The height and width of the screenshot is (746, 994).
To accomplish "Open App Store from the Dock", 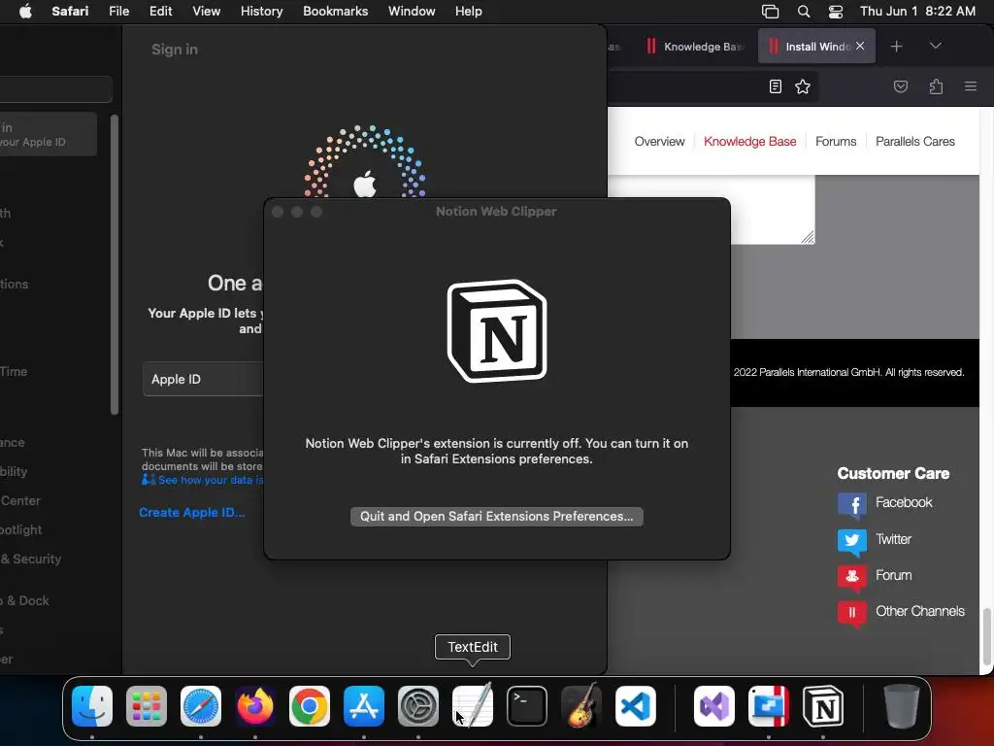I will click(364, 705).
